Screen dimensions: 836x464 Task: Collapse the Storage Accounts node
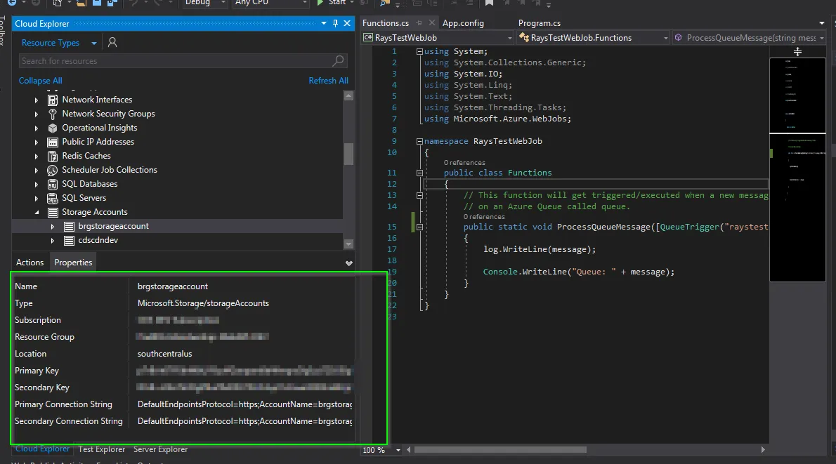(37, 212)
